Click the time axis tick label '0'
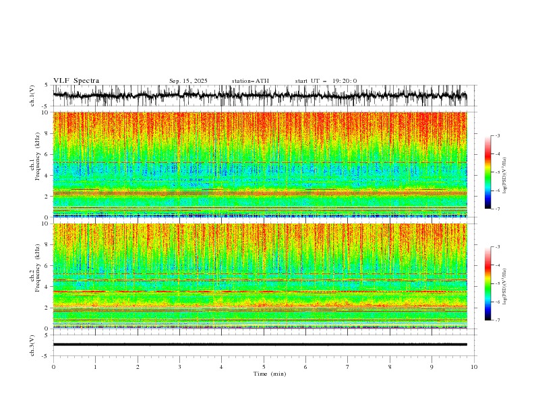This screenshot has width=534, height=412. (53, 367)
